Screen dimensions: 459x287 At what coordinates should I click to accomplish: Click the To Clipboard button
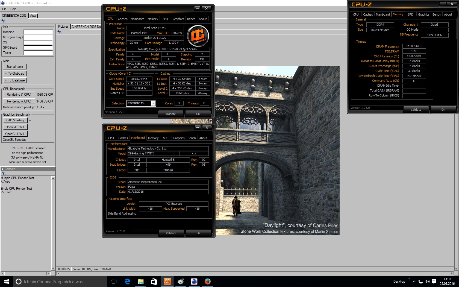(15, 74)
